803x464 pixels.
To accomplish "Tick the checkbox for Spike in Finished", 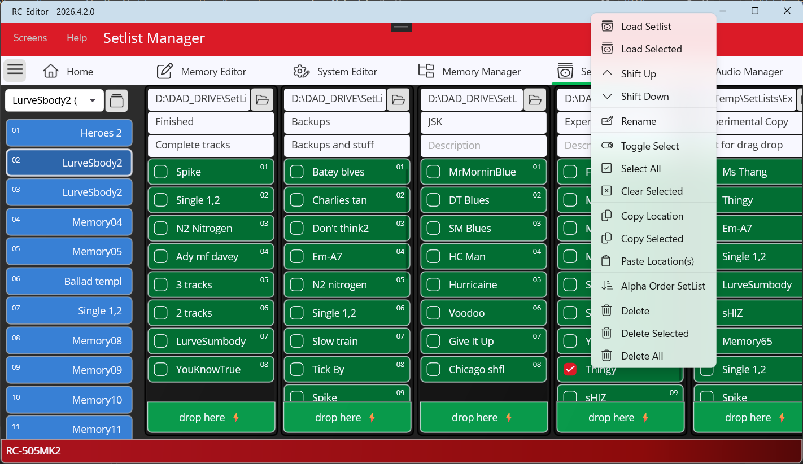I will 161,172.
